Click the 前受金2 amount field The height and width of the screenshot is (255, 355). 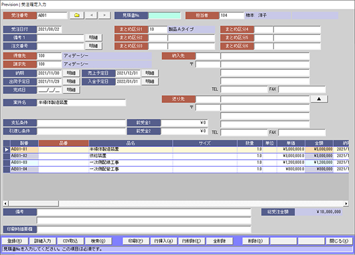coord(184,131)
